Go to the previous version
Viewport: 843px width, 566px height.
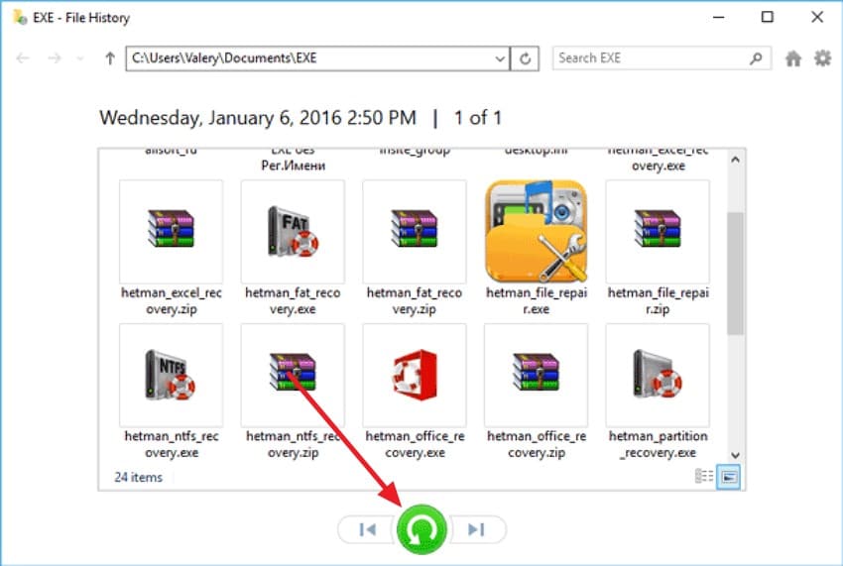pos(367,530)
